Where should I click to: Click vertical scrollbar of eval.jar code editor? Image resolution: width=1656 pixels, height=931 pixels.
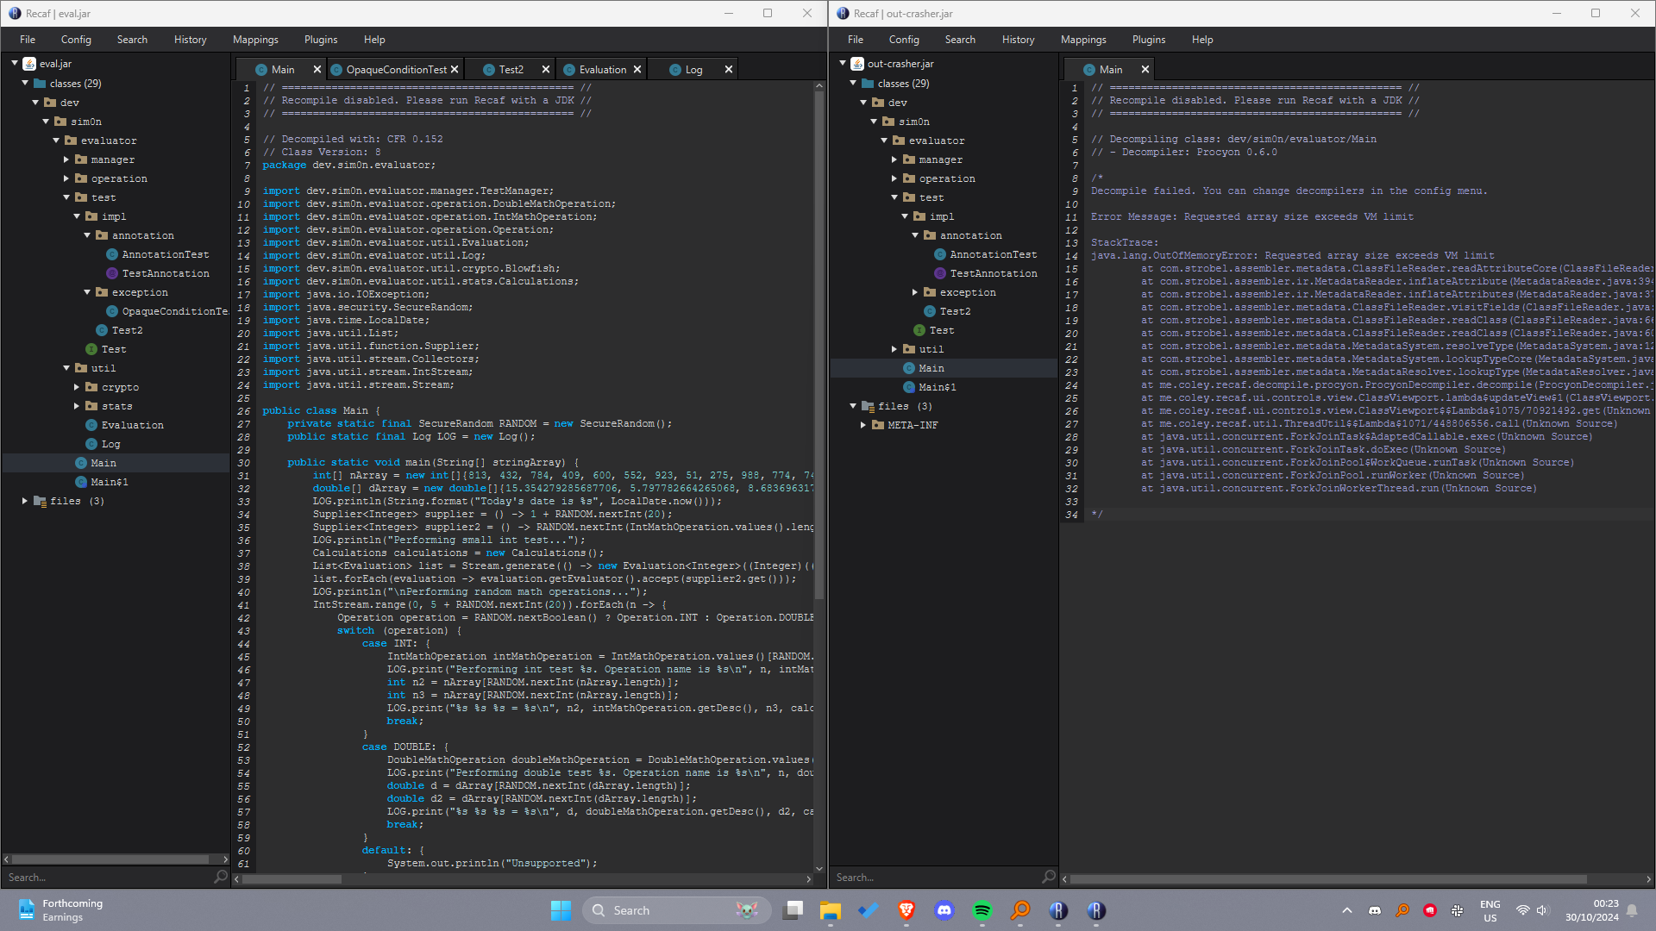point(819,345)
